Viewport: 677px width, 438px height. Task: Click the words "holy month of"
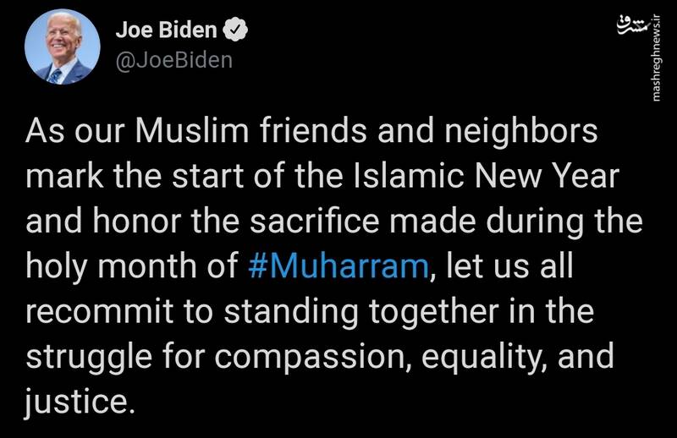point(132,266)
